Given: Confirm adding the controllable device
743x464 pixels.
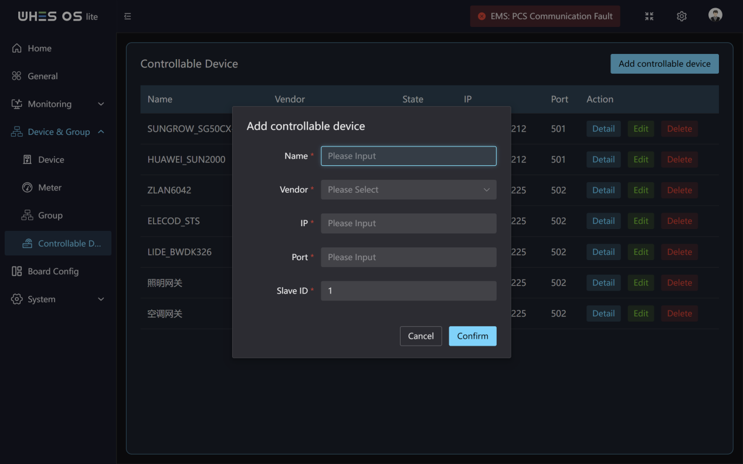Looking at the screenshot, I should 473,336.
